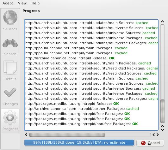Click the vertical scrollbar handle
168x150 pixels.
pos(162,111)
